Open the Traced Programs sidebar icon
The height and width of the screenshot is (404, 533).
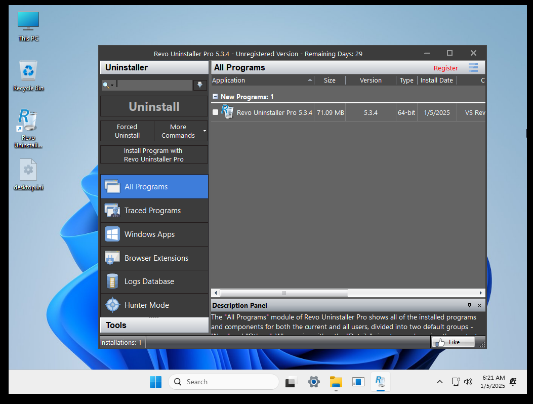112,210
